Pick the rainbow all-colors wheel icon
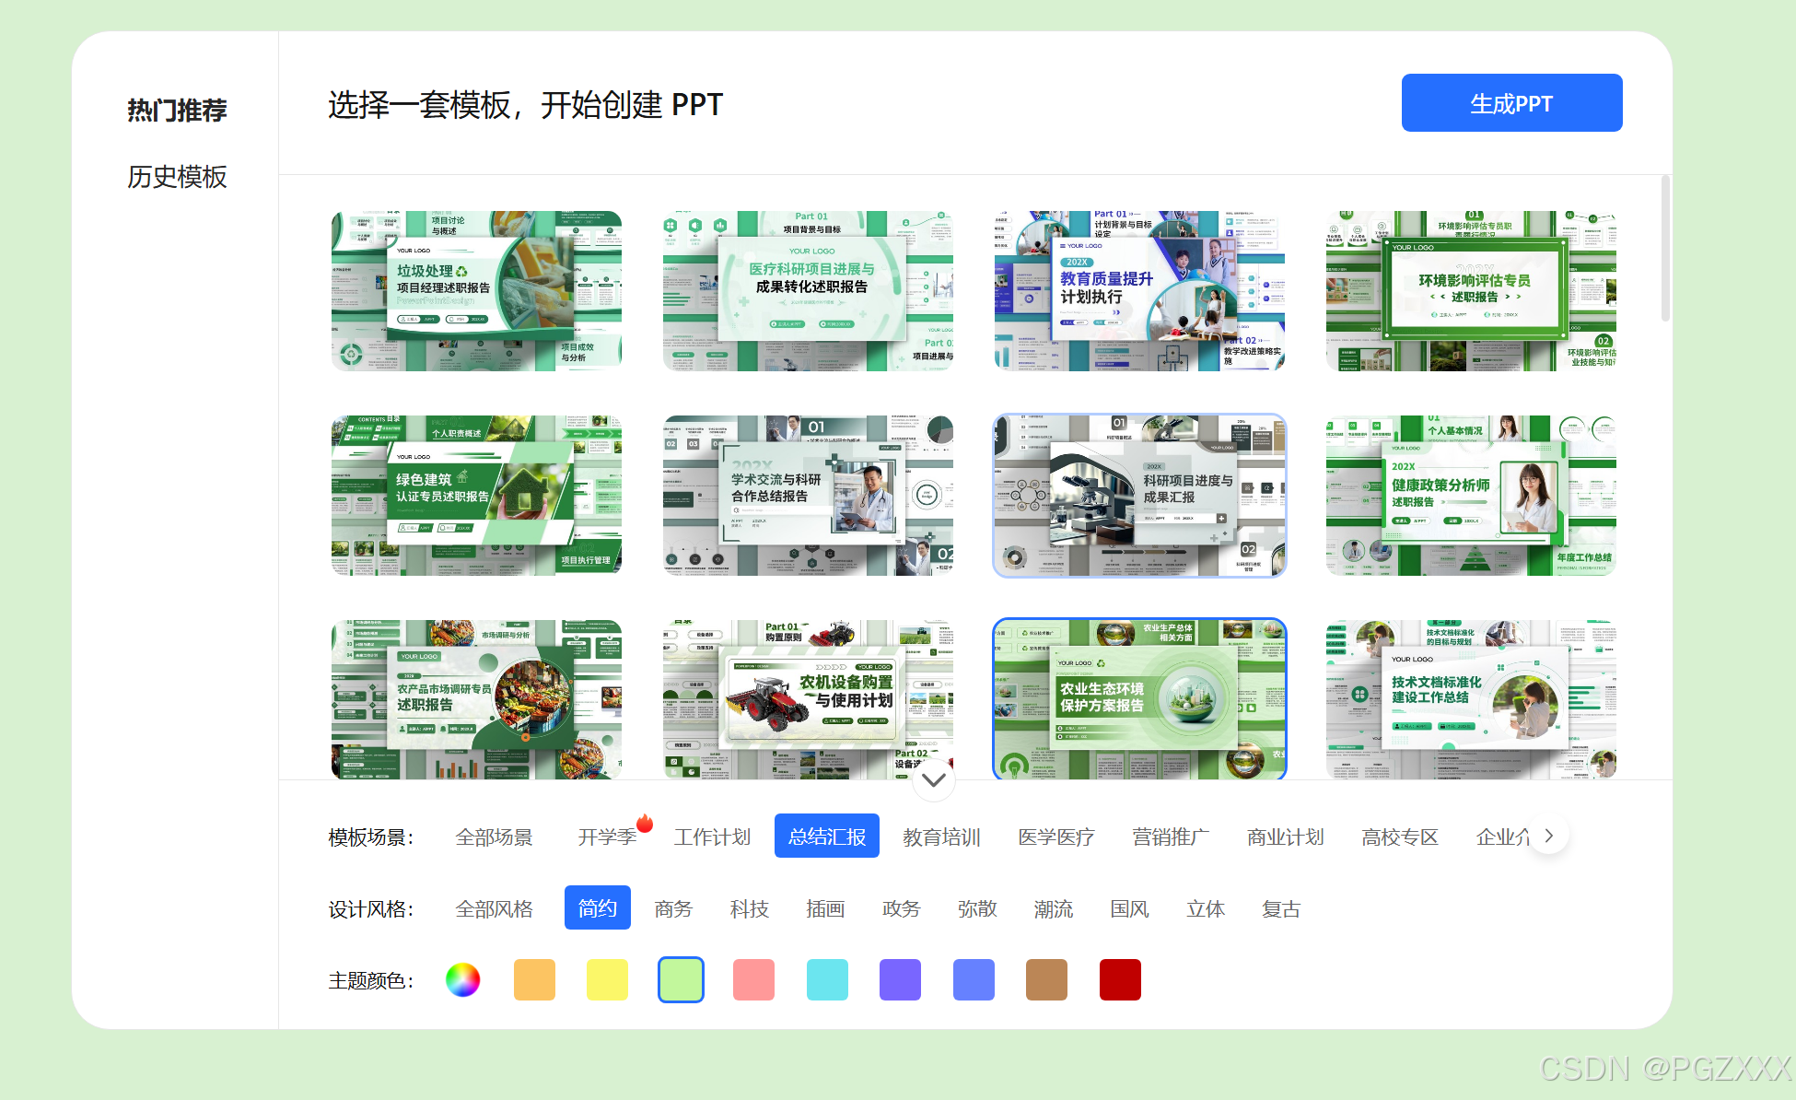This screenshot has width=1796, height=1100. tap(462, 979)
